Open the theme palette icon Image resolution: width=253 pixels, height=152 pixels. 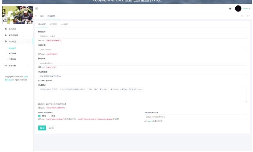tap(230, 8)
